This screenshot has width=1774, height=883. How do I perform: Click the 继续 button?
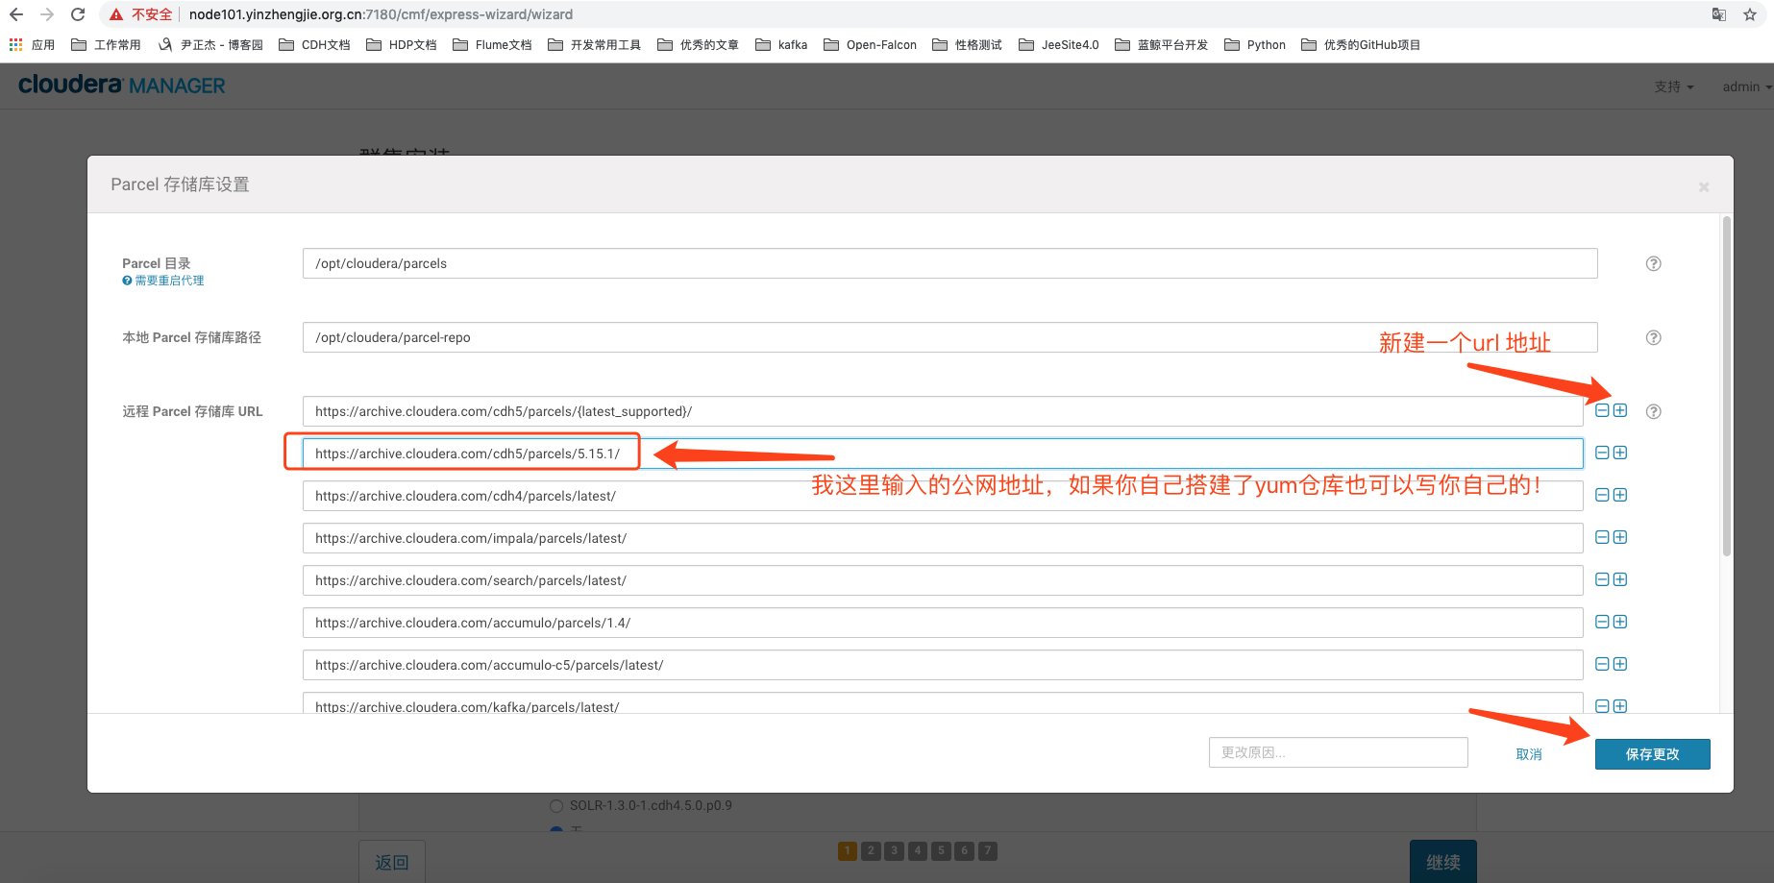(1443, 862)
